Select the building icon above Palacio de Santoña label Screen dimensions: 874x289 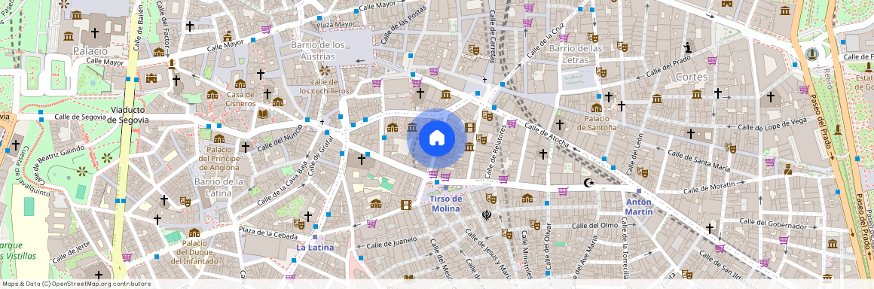click(597, 108)
